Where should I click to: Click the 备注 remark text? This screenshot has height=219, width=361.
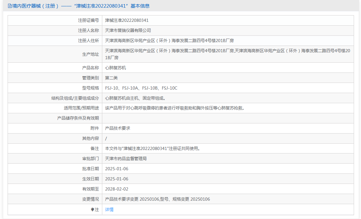(153, 148)
